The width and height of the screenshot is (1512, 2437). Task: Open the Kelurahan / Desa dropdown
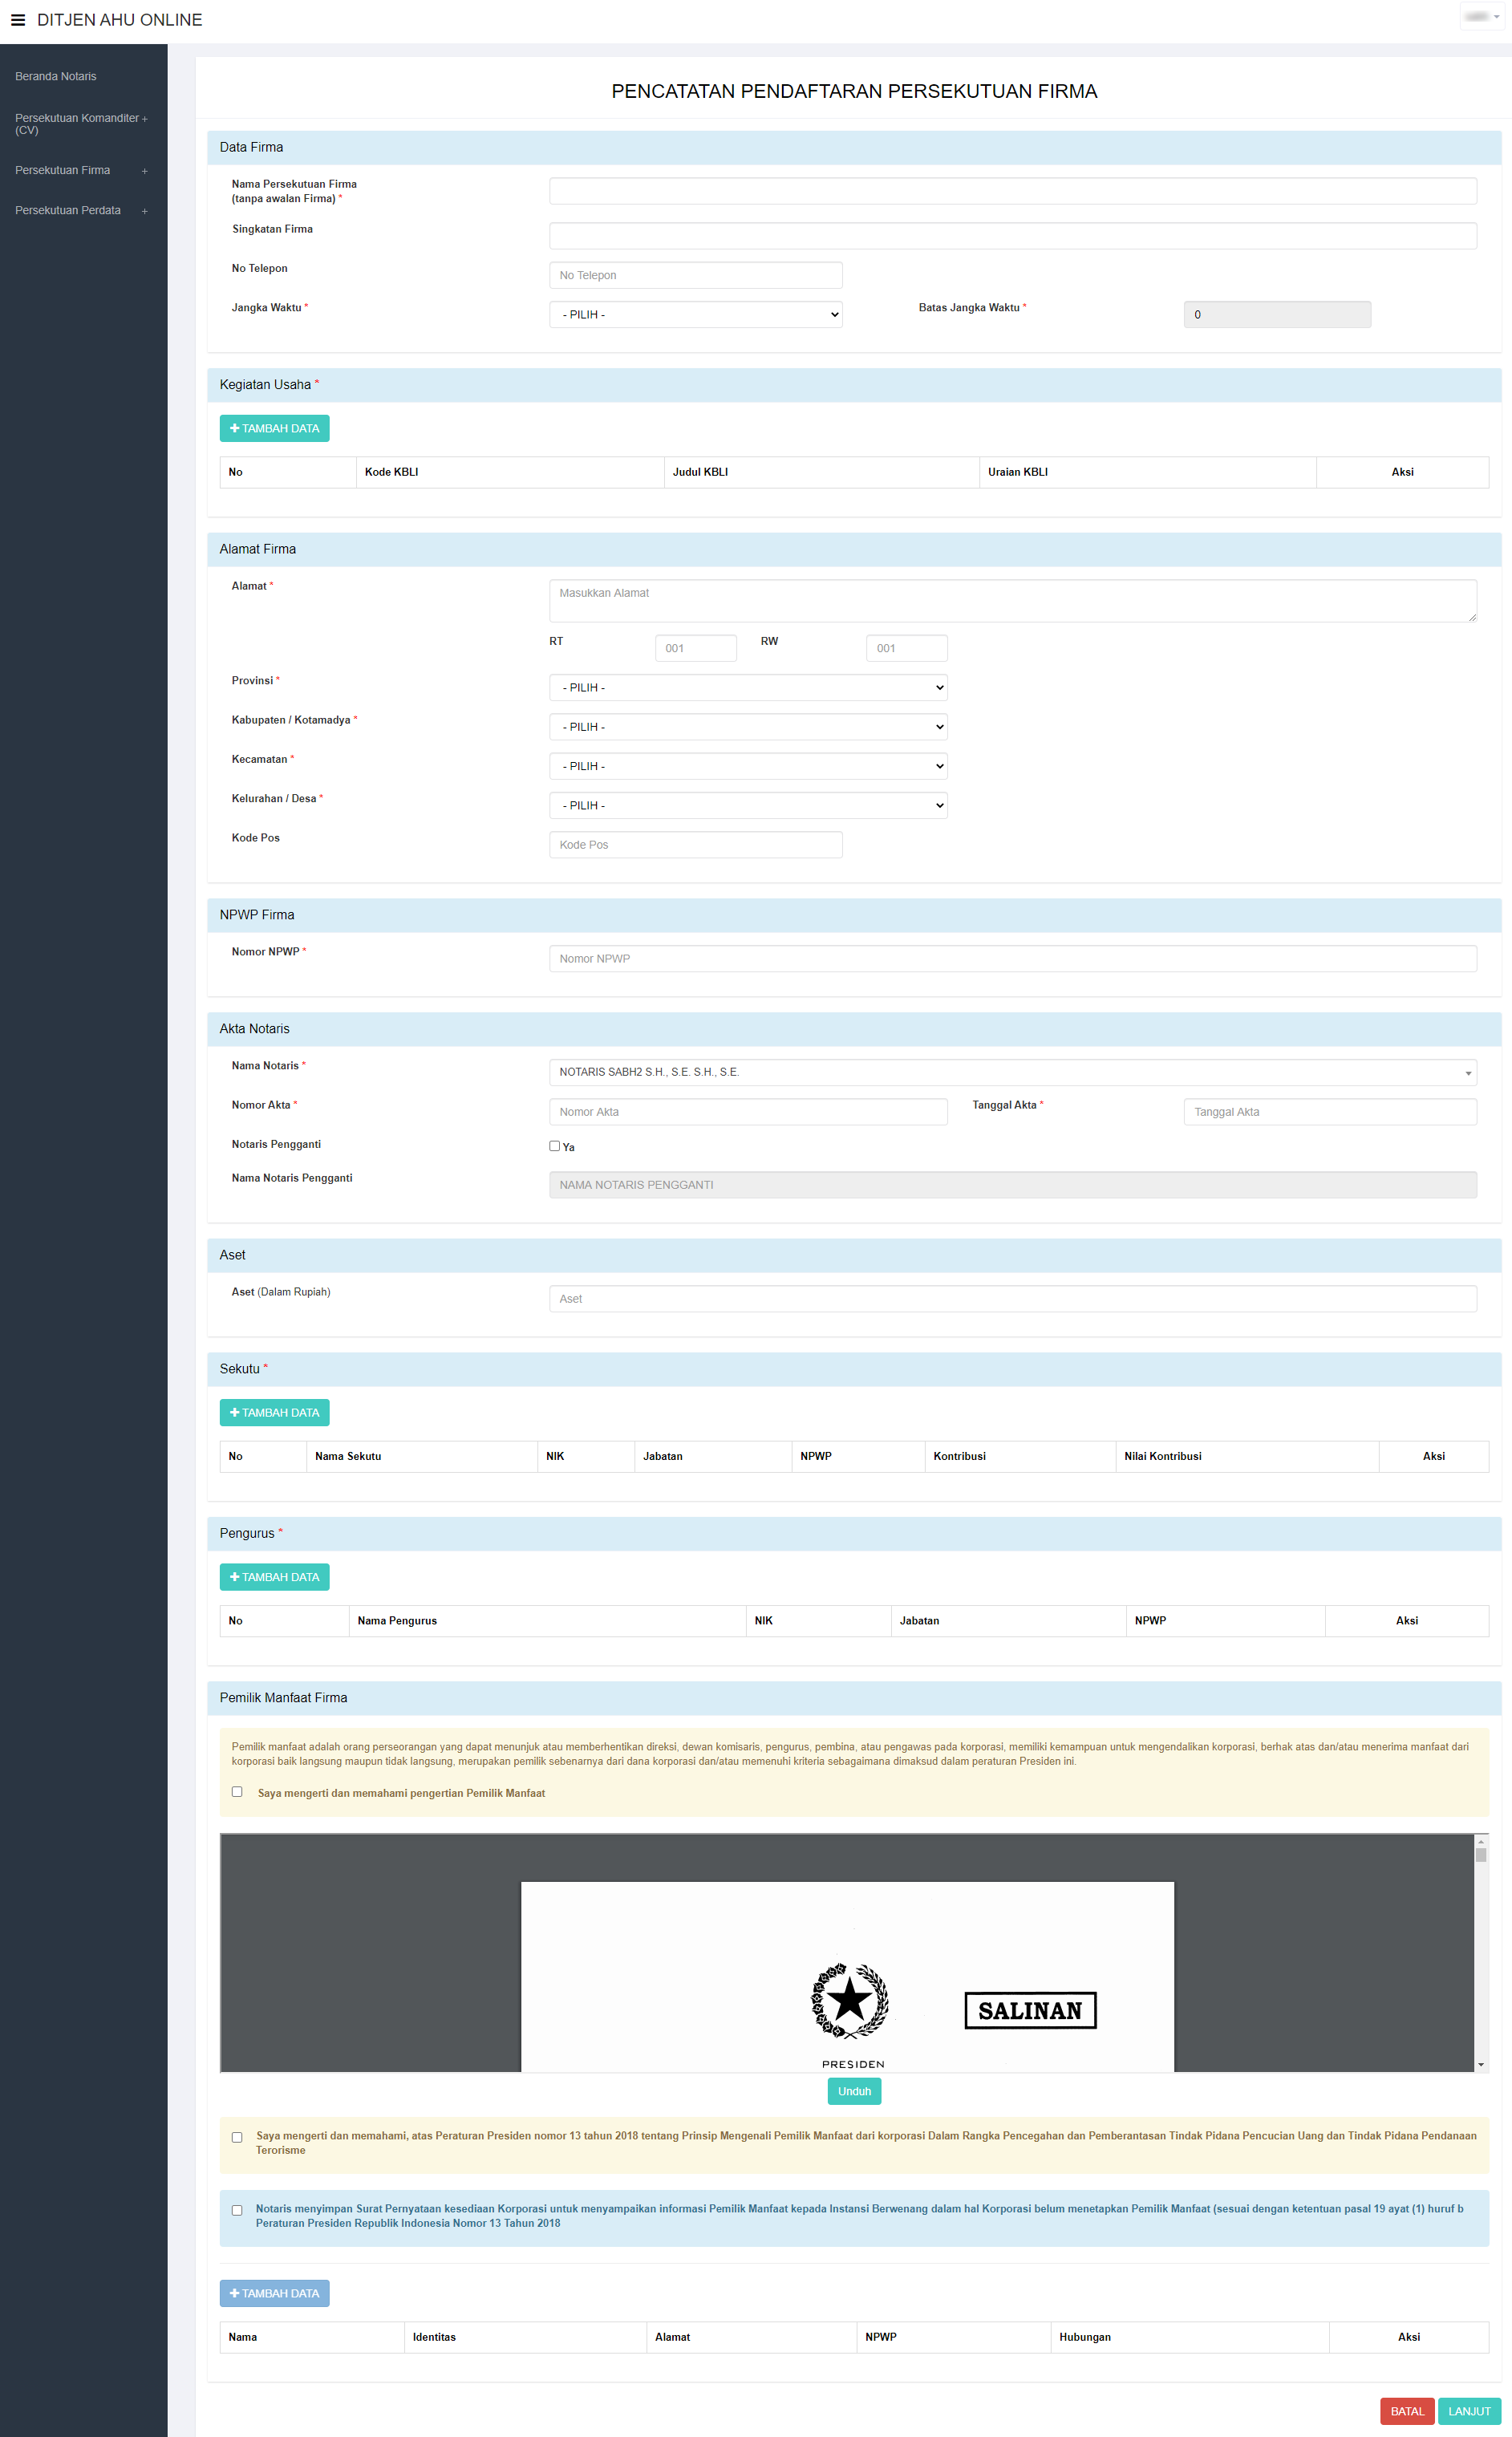click(x=747, y=806)
